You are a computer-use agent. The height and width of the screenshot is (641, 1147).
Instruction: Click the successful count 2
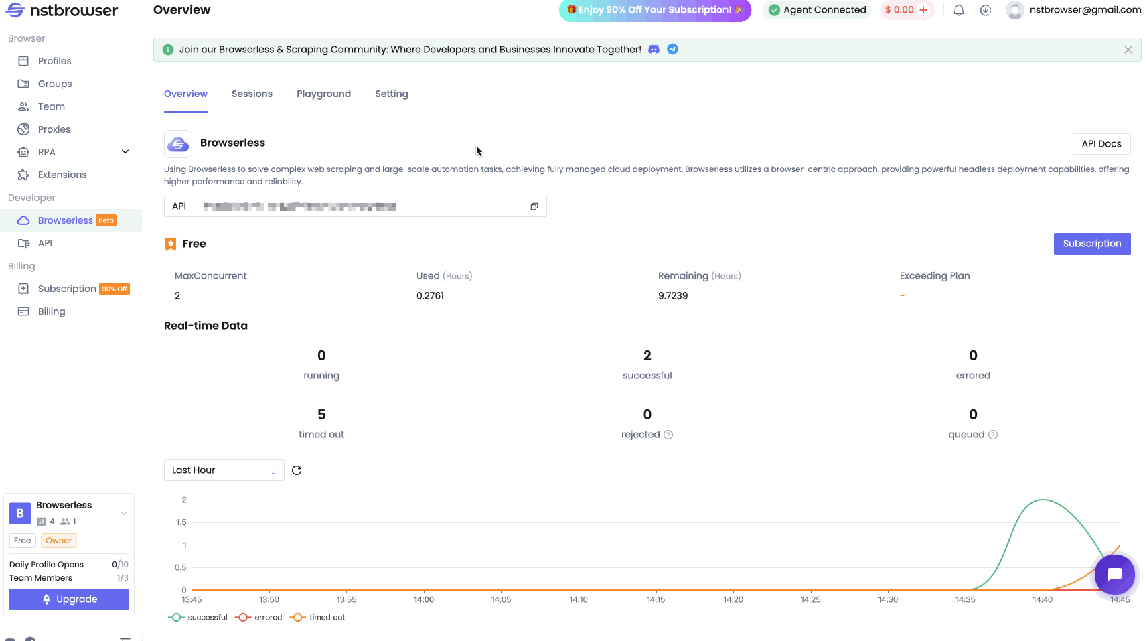click(x=647, y=356)
